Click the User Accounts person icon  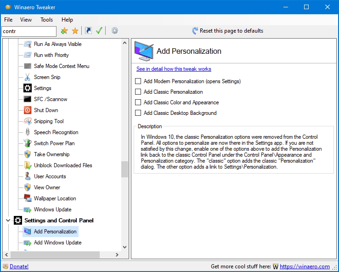(28, 176)
